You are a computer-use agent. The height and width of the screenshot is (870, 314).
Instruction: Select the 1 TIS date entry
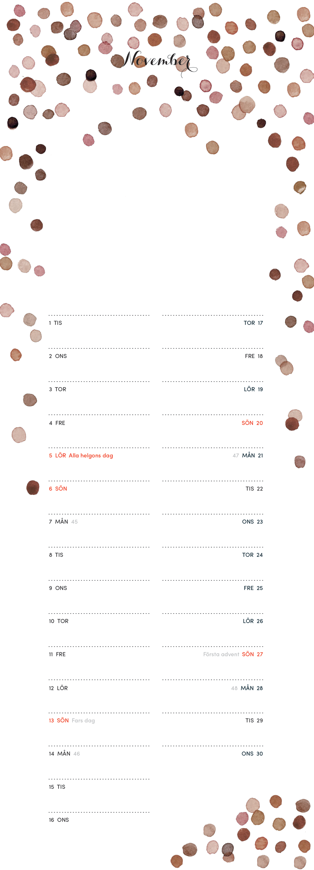point(56,323)
